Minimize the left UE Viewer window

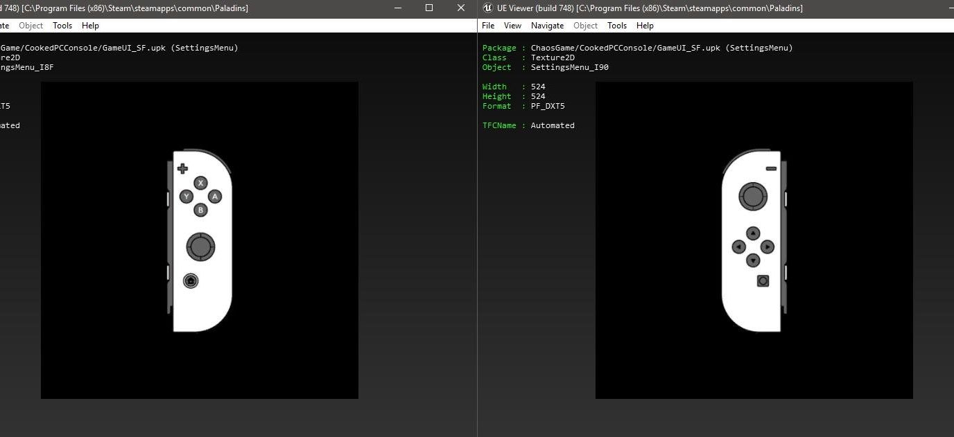pyautogui.click(x=397, y=8)
